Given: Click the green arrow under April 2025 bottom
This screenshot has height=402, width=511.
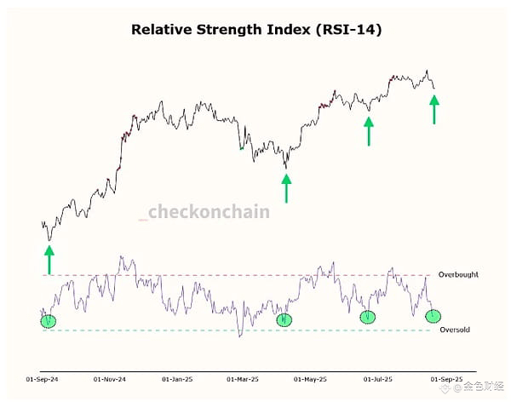Looking at the screenshot, I should (286, 188).
